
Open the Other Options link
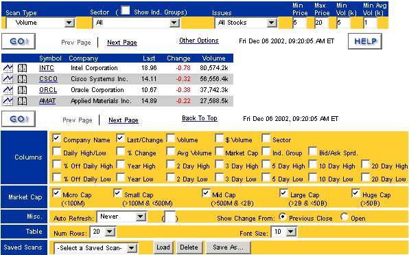[x=199, y=41]
